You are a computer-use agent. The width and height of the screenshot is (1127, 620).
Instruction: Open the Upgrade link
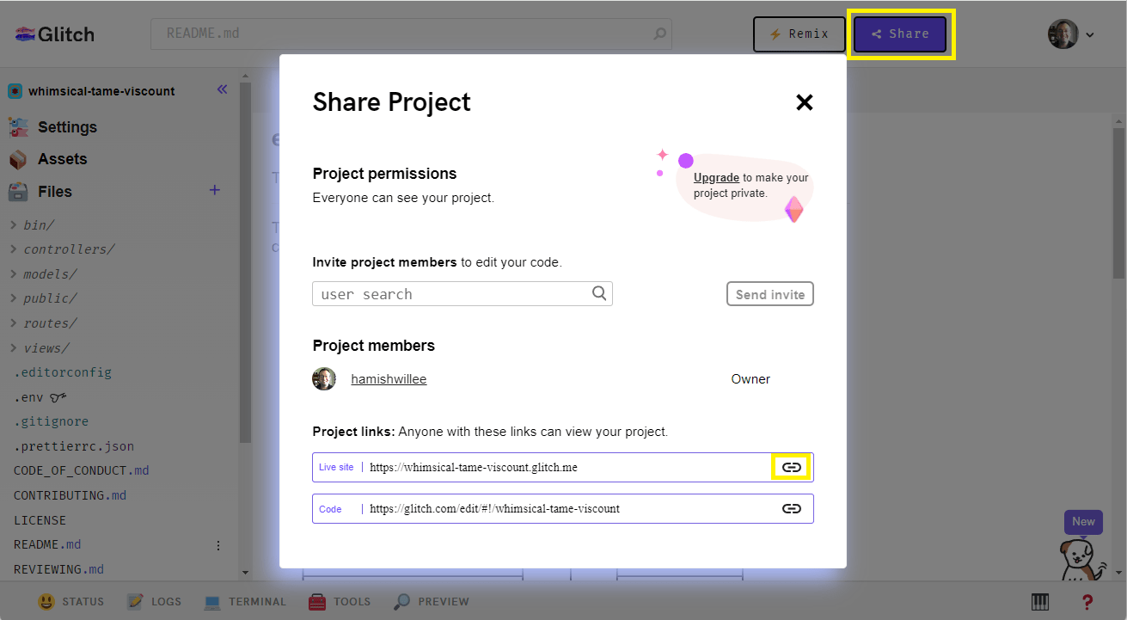716,177
